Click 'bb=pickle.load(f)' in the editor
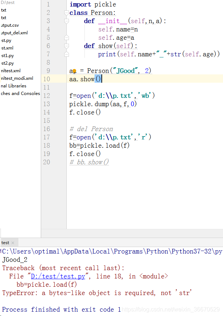 (x=99, y=146)
